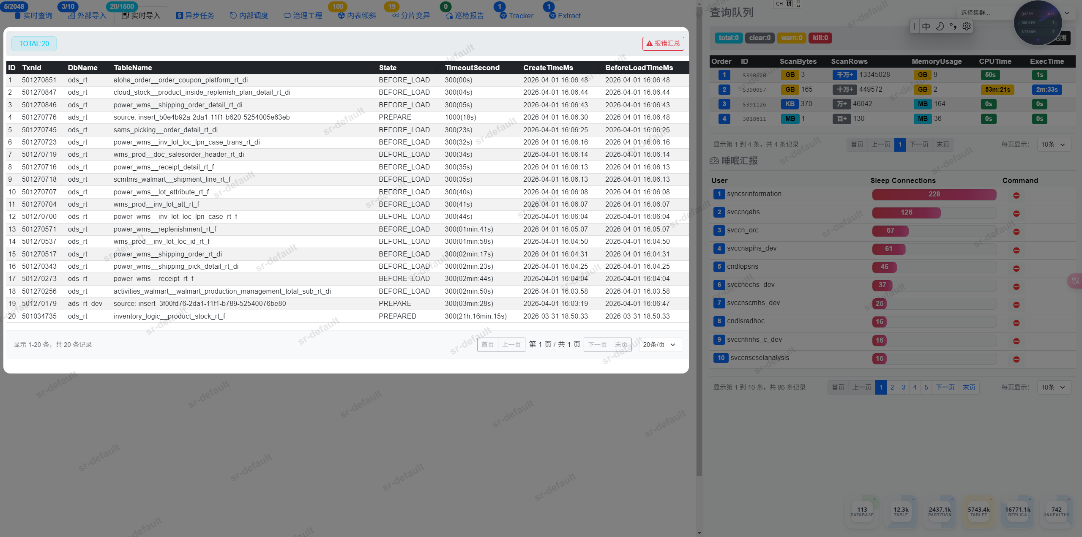Click the TABLET 5743.4k stat card
This screenshot has height=537, width=1082.
tap(978, 511)
